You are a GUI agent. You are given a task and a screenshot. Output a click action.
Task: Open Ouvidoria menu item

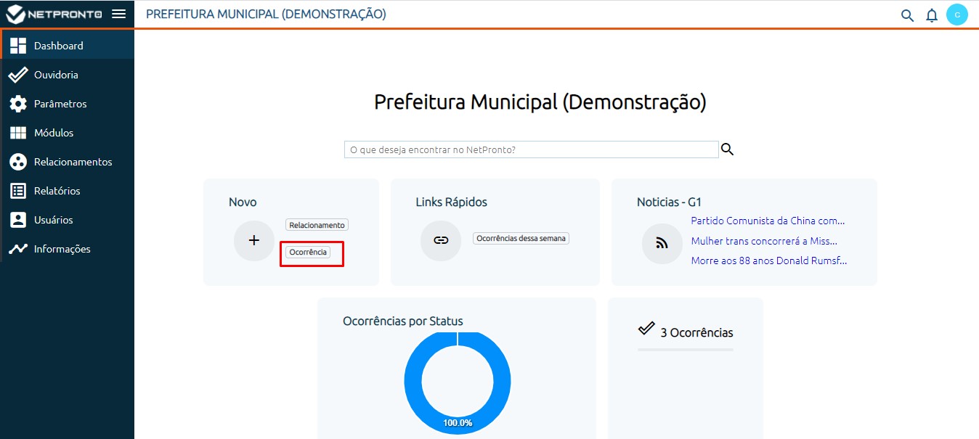(x=68, y=74)
